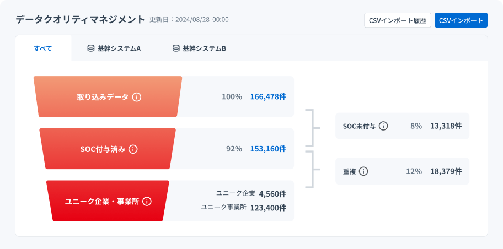Switch to 基幹システムB tab
The image size is (503, 249).
[199, 48]
